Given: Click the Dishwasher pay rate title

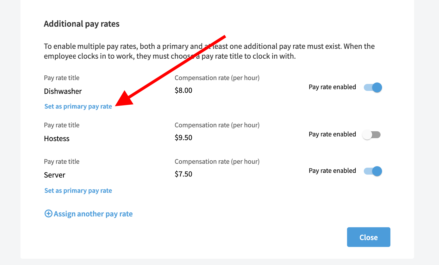Looking at the screenshot, I should [x=63, y=91].
